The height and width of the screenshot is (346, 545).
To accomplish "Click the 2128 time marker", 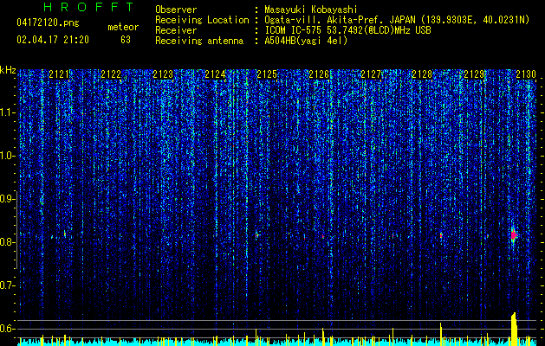I will 422,74.
